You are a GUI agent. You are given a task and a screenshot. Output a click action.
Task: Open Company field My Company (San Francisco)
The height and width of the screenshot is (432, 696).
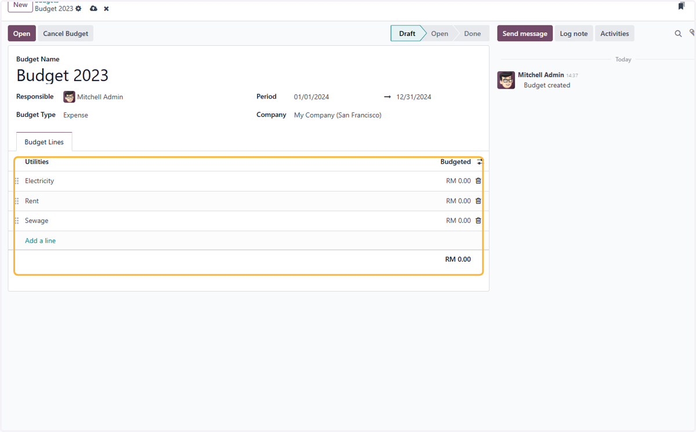click(x=338, y=115)
